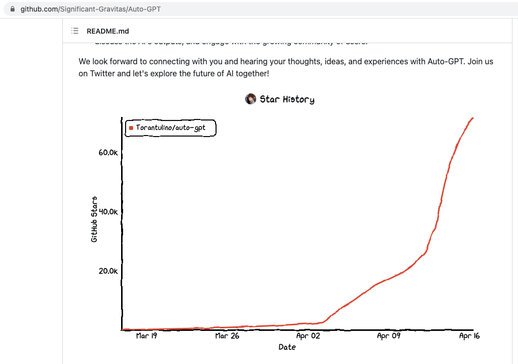518x364 pixels.
Task: Select the Apr 16 date tick label
Action: (469, 336)
